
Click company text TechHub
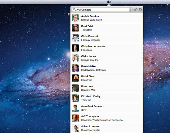86,100
